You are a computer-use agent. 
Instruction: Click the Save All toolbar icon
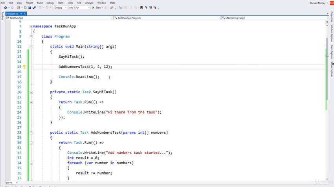coord(34,8)
